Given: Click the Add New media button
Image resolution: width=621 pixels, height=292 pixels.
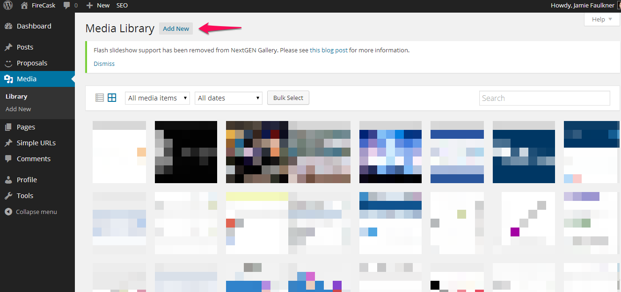Looking at the screenshot, I should point(175,28).
